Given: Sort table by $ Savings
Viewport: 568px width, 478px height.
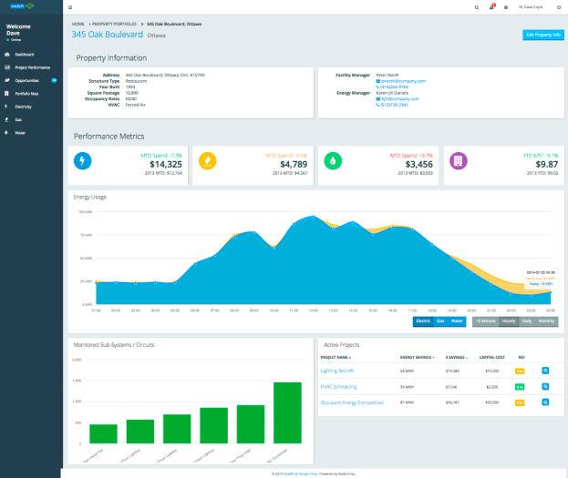Looking at the screenshot, I should [x=457, y=357].
